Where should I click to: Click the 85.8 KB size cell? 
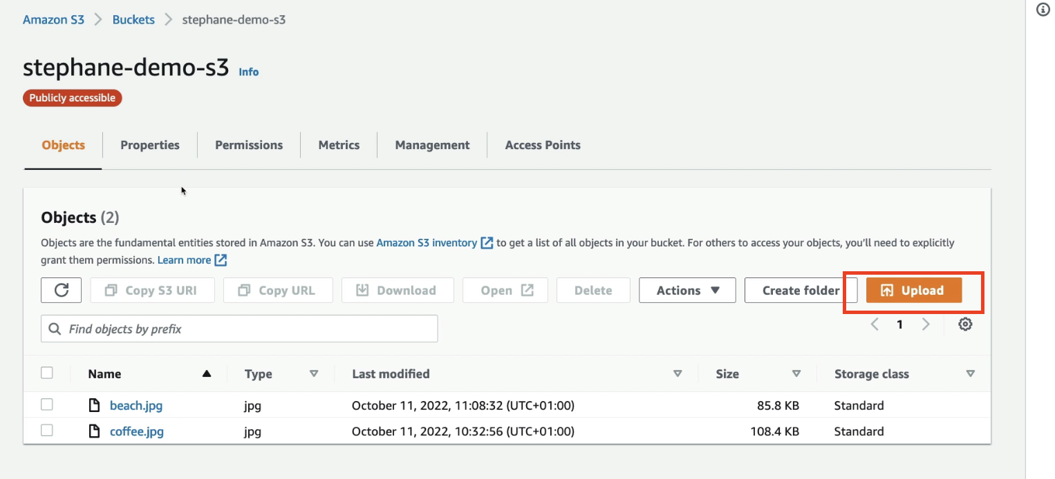click(x=778, y=405)
